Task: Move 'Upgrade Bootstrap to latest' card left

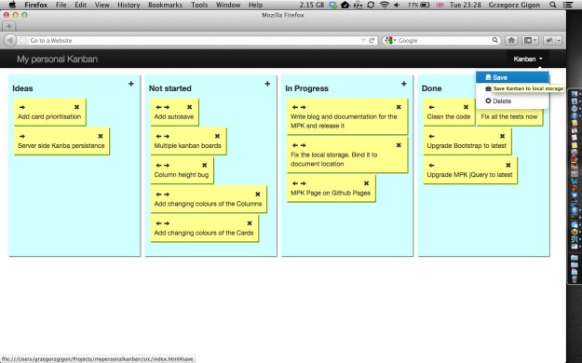Action: pos(431,136)
